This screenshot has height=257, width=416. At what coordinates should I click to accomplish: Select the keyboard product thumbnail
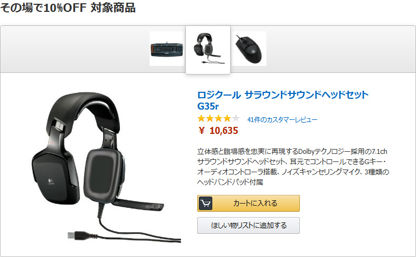(167, 49)
